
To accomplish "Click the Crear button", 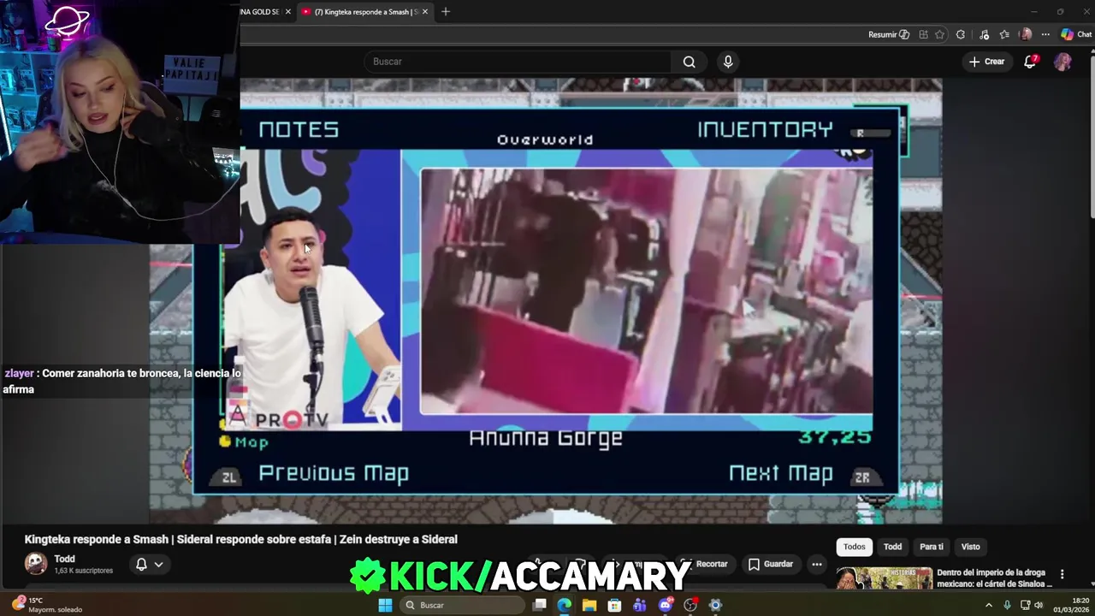I will click(986, 62).
